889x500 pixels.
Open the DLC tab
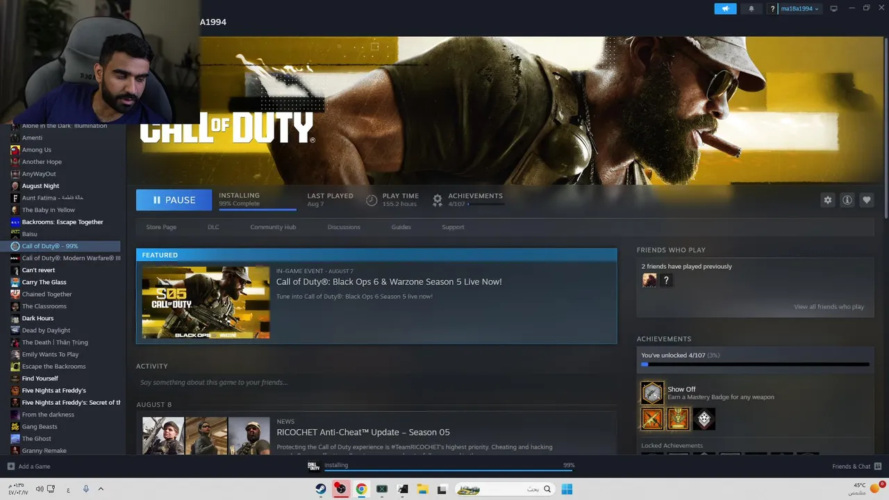click(x=213, y=227)
